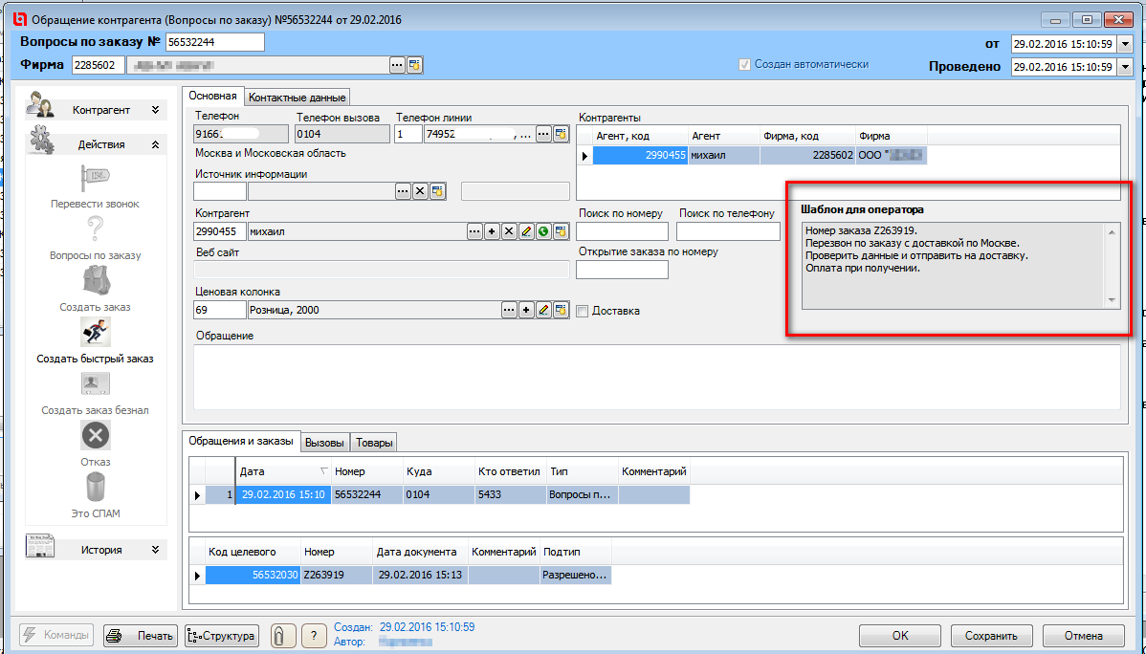Click the template box scrollbar up arrow

click(1112, 231)
